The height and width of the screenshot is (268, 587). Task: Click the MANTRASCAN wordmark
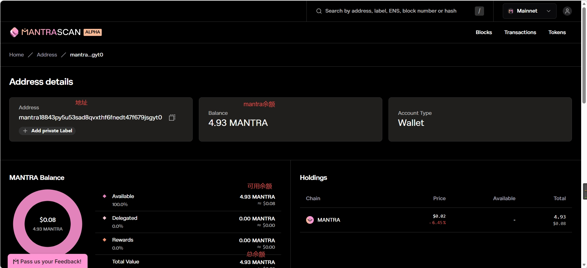51,32
